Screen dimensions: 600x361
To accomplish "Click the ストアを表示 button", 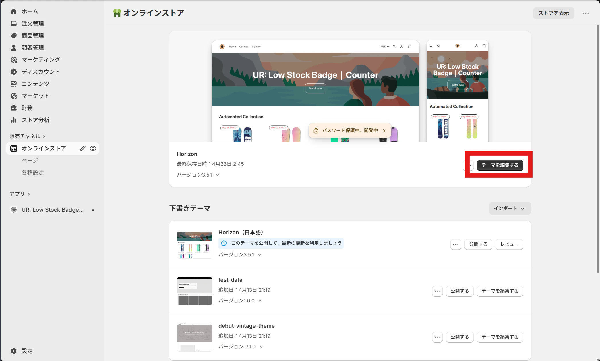I will click(553, 13).
